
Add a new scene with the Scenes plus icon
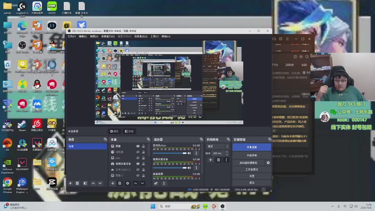70,183
